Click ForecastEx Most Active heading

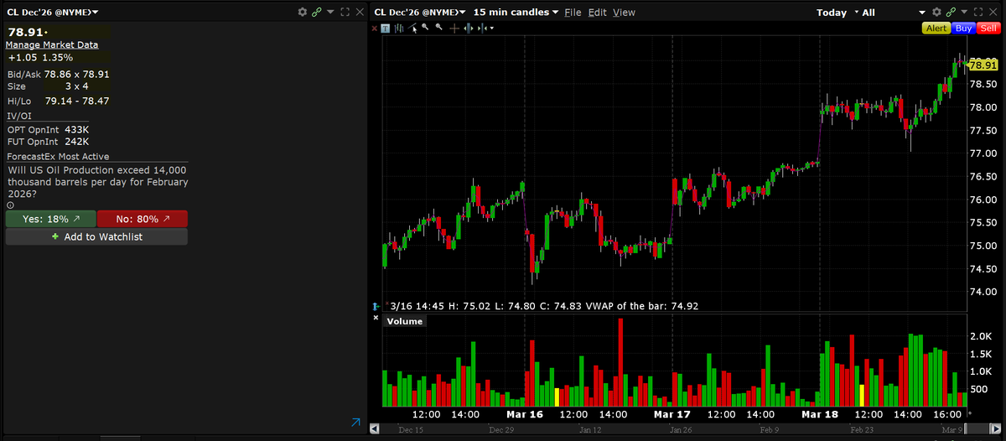58,156
